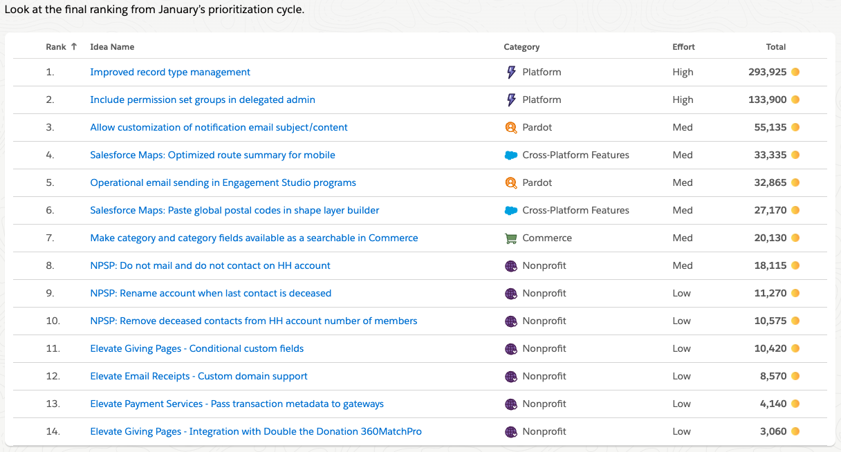Open the Elevate Payment Services transaction metadata idea
This screenshot has width=841, height=452.
point(237,404)
